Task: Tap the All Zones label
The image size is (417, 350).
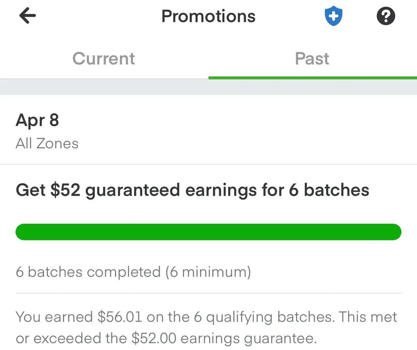Action: (x=47, y=144)
